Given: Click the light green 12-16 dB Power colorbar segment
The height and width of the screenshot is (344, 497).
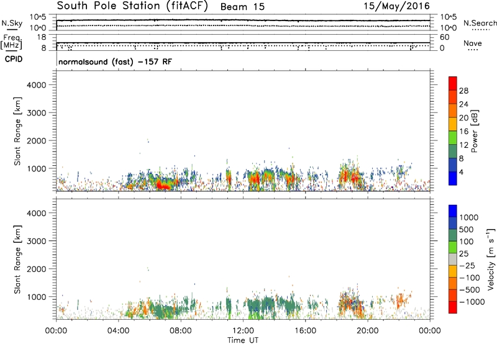Looking at the screenshot, I should 453,138.
